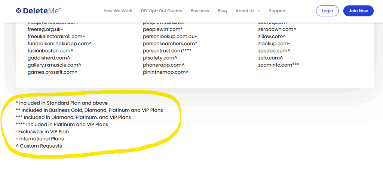Screen dimensions: 383x182
Task: Click 'Included in Platinum and VIP Plans' line
Action: (62, 124)
